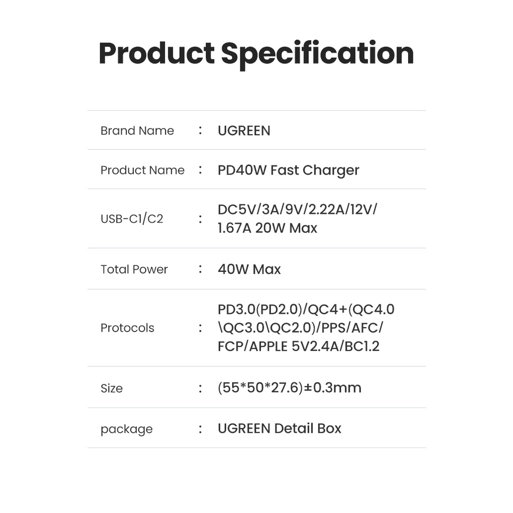This screenshot has width=513, height=513.
Task: Click the Product Name row label
Action: [142, 170]
